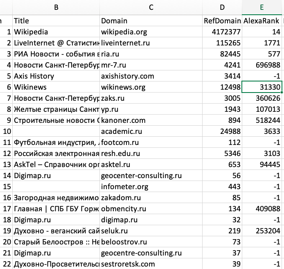Screen dimensions: 284x269
Task: Select cell with value 5346
Action: click(222, 154)
